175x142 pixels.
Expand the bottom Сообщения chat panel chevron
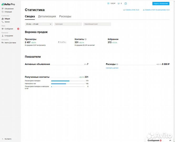[170, 140]
